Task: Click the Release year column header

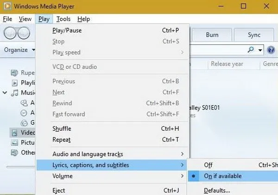Action: [x=227, y=64]
